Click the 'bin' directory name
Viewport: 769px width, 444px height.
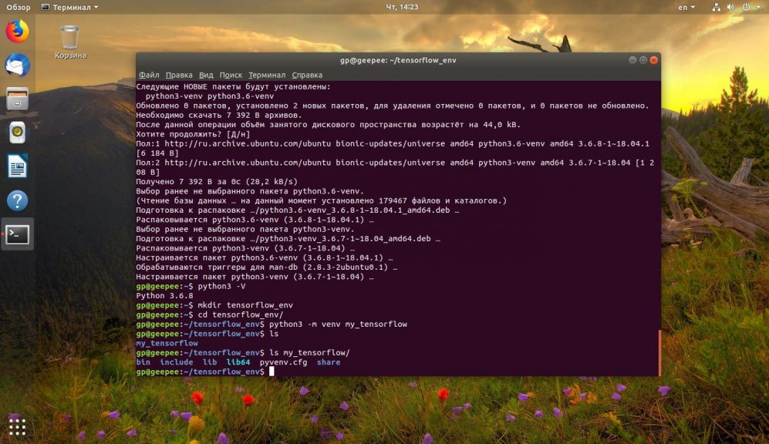click(143, 362)
